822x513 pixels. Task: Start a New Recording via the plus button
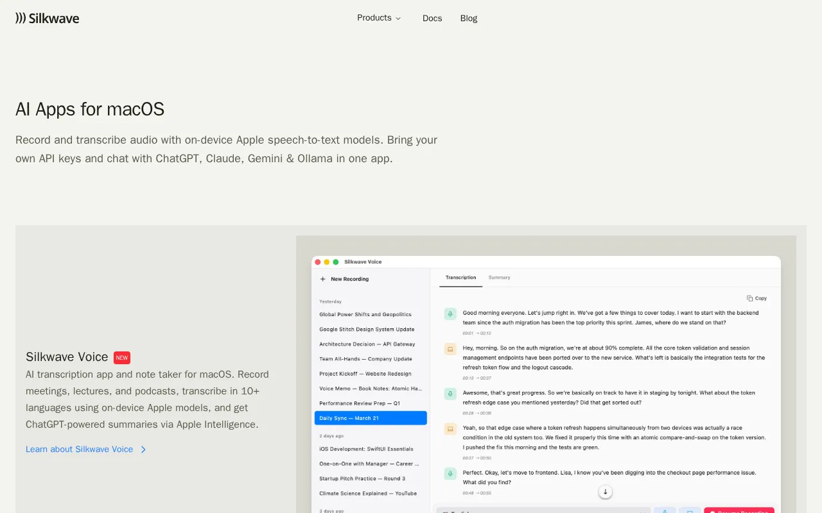click(344, 279)
